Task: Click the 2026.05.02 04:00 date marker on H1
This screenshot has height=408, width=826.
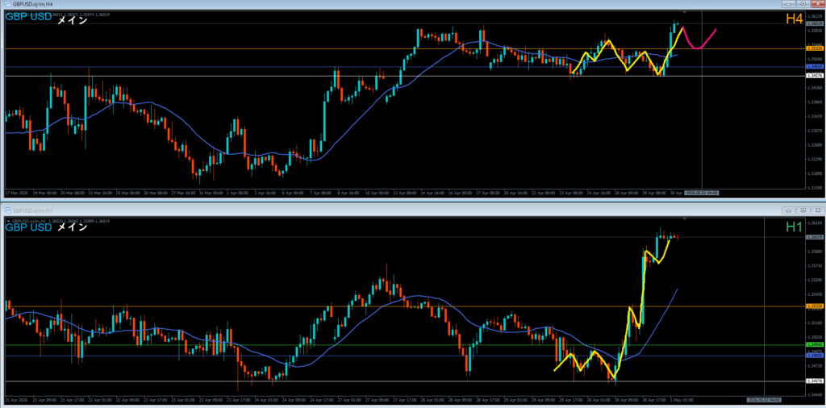Action: (x=765, y=400)
